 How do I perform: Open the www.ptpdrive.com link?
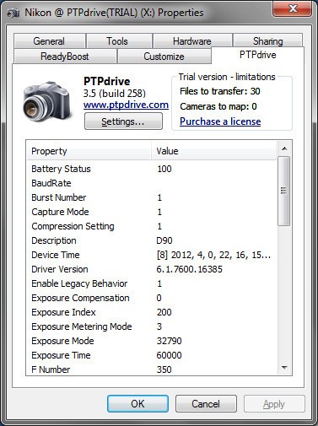pos(126,105)
